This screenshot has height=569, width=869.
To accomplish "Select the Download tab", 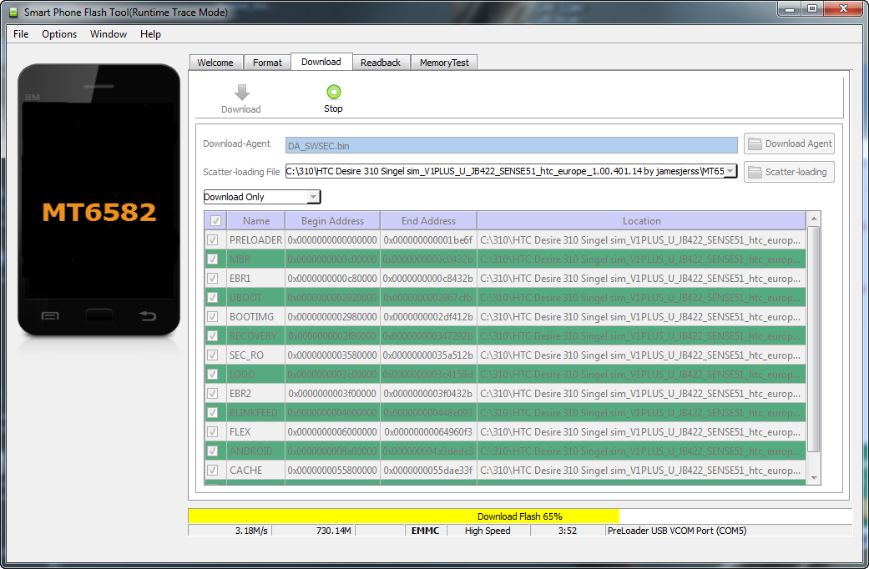I will (x=321, y=62).
